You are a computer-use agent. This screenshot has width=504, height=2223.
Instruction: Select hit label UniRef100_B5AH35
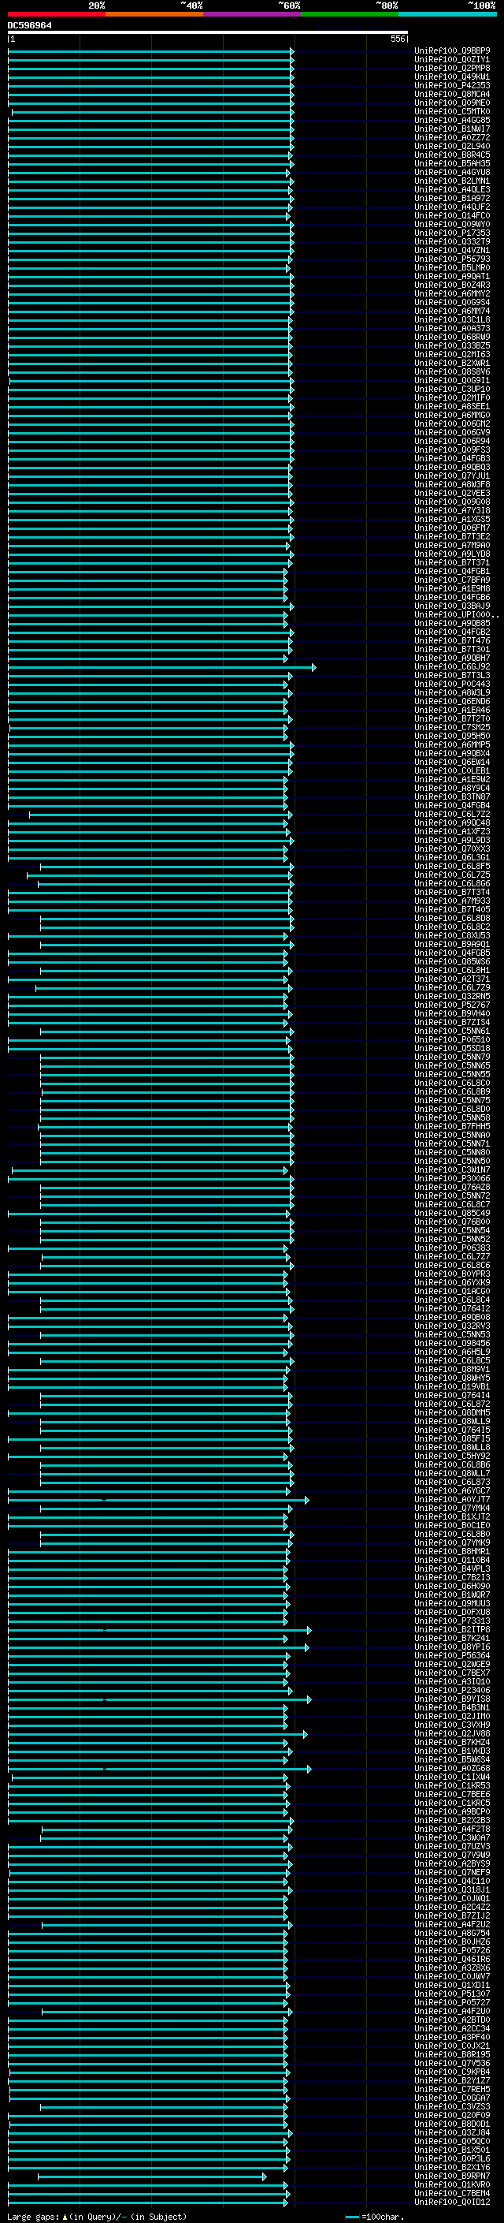pos(452,163)
